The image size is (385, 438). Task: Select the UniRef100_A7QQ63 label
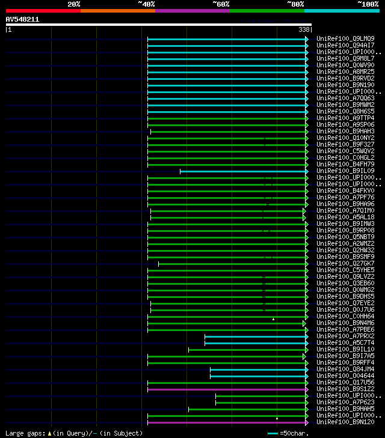click(x=345, y=98)
